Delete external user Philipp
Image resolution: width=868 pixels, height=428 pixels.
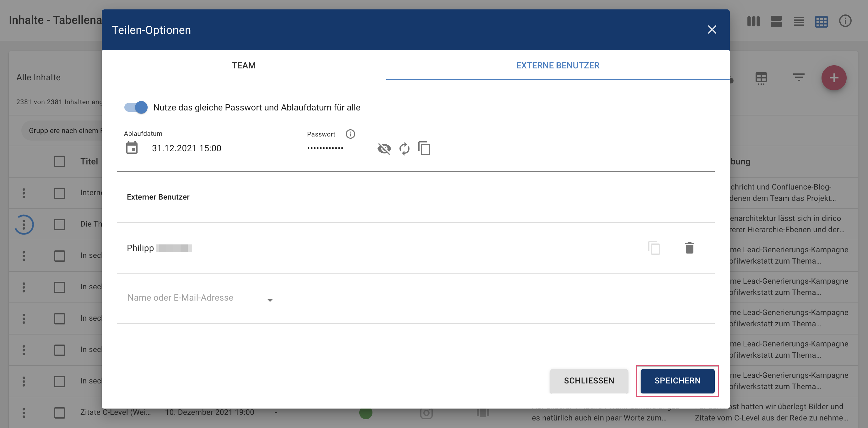pos(689,248)
